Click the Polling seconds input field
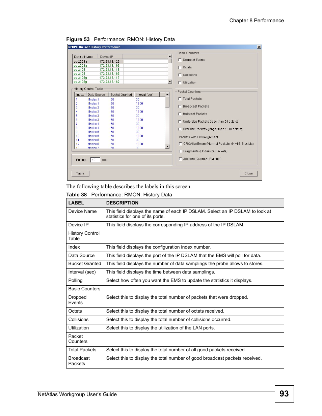 (x=95, y=160)
